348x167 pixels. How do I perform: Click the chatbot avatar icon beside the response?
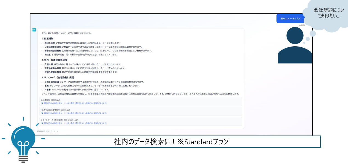[x=34, y=30]
